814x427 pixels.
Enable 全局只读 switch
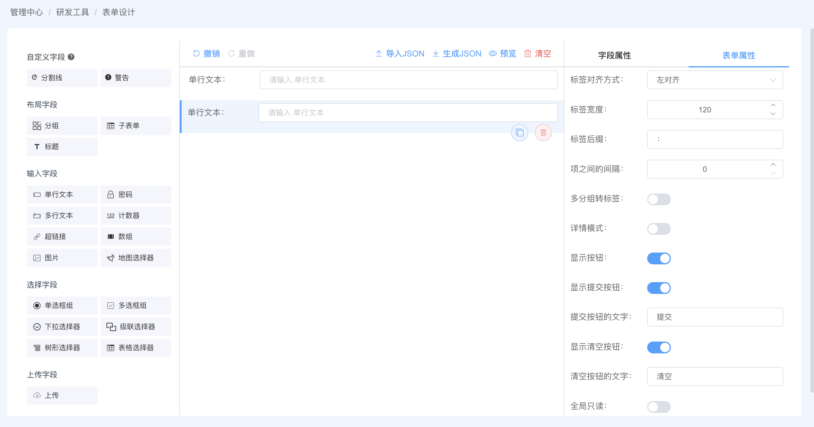click(x=659, y=407)
